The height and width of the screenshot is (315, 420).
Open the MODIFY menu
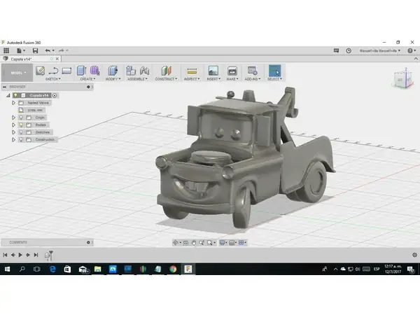[x=113, y=79]
